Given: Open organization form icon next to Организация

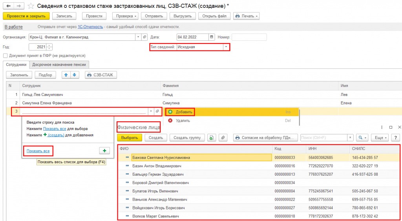Looking at the screenshot, I should pyautogui.click(x=144, y=37).
